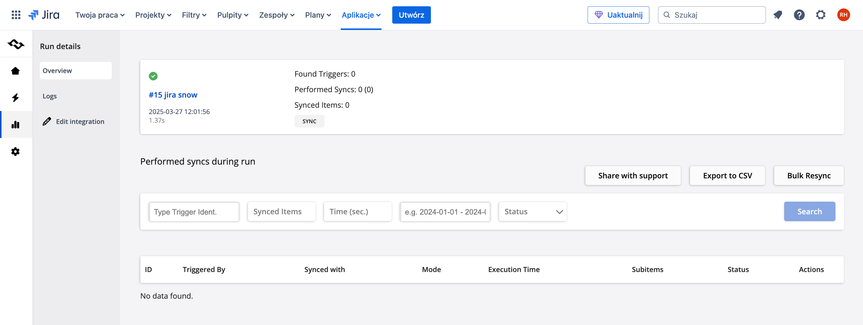The image size is (863, 325).
Task: Expand the Projekty menu
Action: 153,15
